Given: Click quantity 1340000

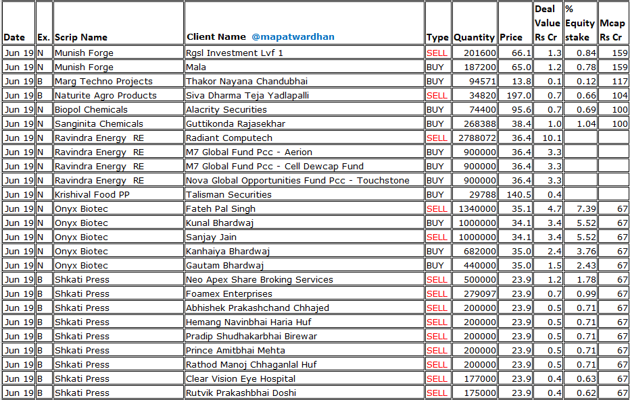Looking at the screenshot, I should click(477, 209).
